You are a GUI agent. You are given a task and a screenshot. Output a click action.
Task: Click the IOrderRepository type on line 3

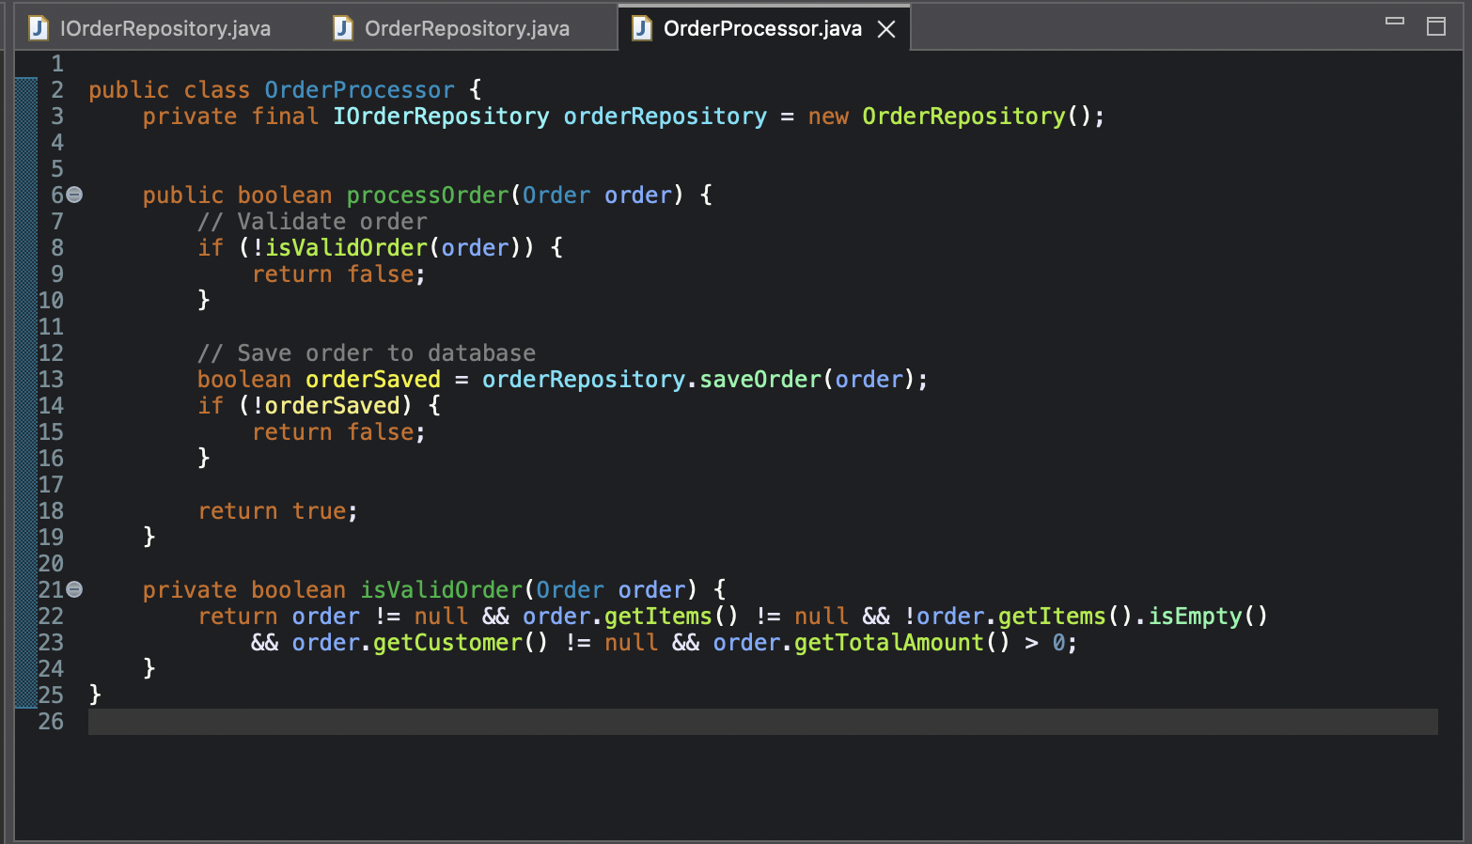tap(440, 116)
